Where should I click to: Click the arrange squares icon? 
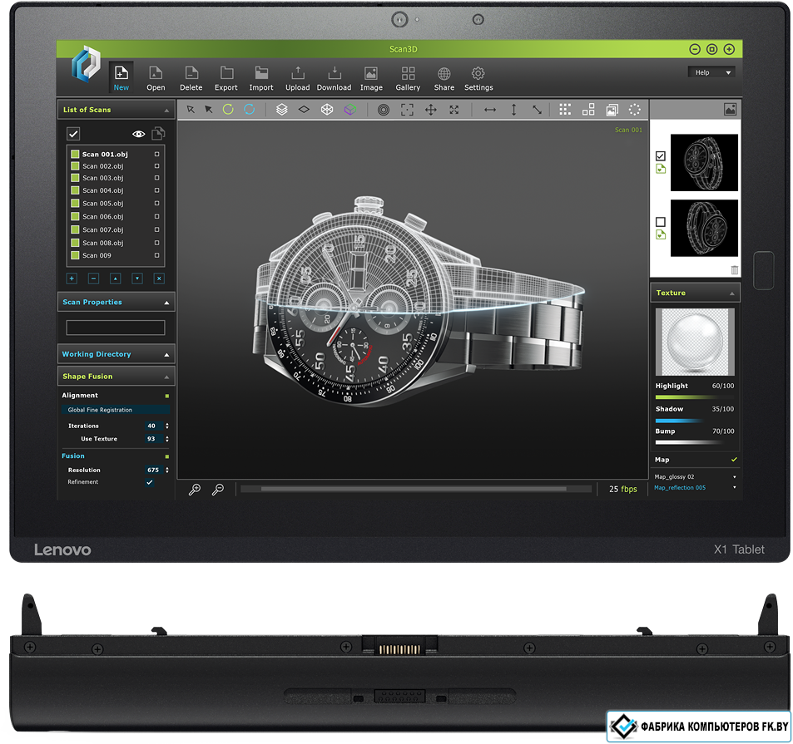(x=588, y=110)
